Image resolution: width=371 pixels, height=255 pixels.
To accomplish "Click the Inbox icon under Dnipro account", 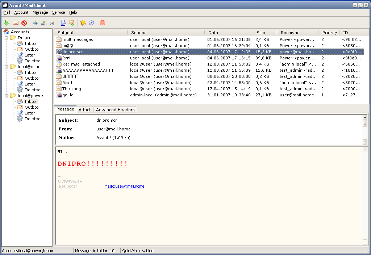I will pyautogui.click(x=20, y=43).
